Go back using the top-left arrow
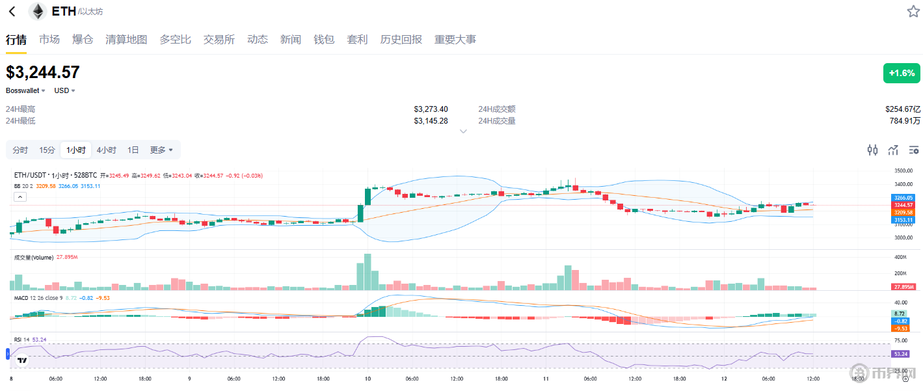Screen dimensions: 923x391 click(12, 12)
